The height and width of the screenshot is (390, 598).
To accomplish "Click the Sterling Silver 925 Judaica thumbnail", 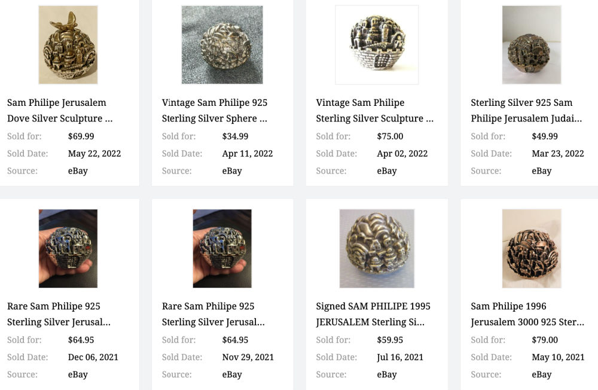I will pyautogui.click(x=531, y=45).
